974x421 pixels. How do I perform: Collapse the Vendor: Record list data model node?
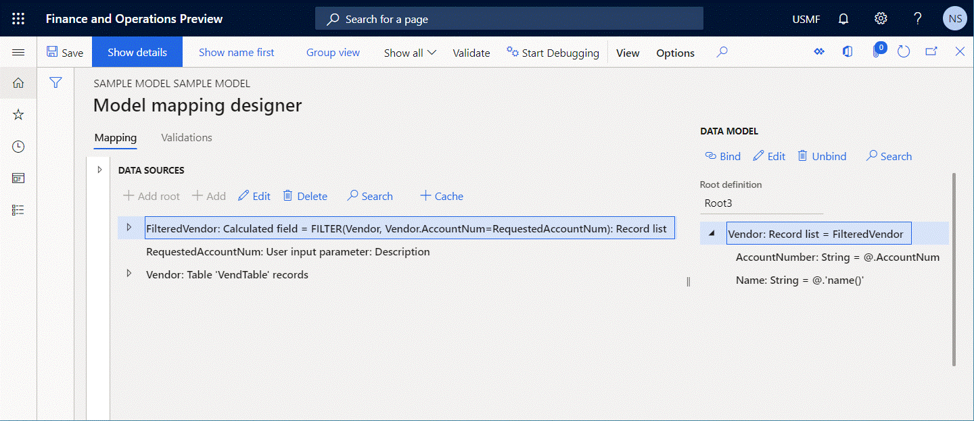pyautogui.click(x=712, y=232)
